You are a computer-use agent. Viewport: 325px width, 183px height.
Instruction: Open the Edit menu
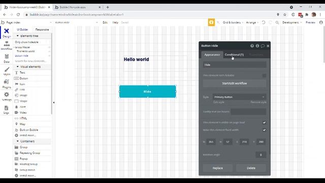coord(105,22)
